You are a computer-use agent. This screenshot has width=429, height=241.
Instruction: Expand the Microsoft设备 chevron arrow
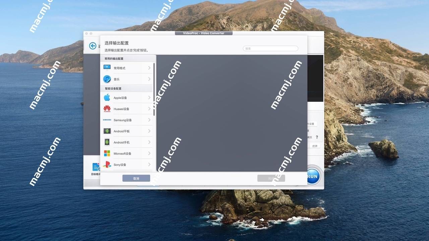tap(149, 153)
